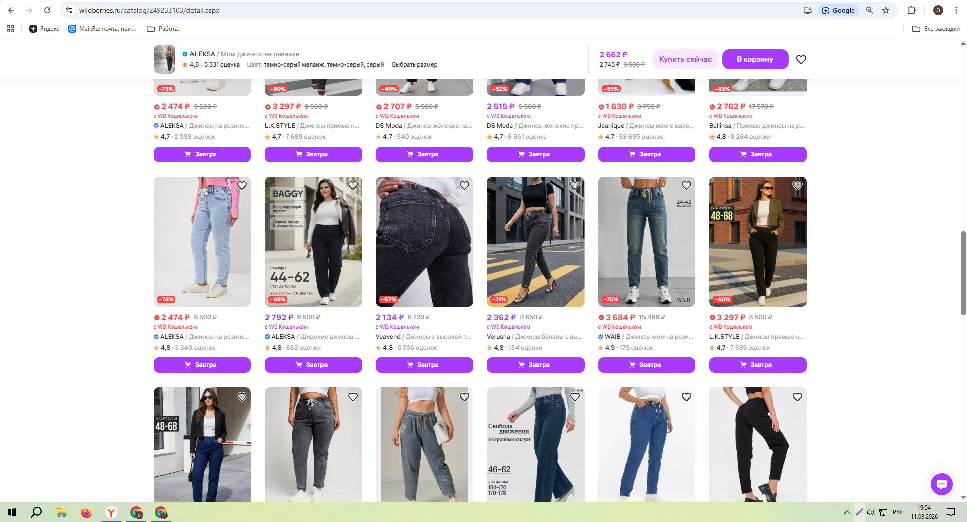Open the Chrome three-dot menu
967x522 pixels.
coord(956,10)
